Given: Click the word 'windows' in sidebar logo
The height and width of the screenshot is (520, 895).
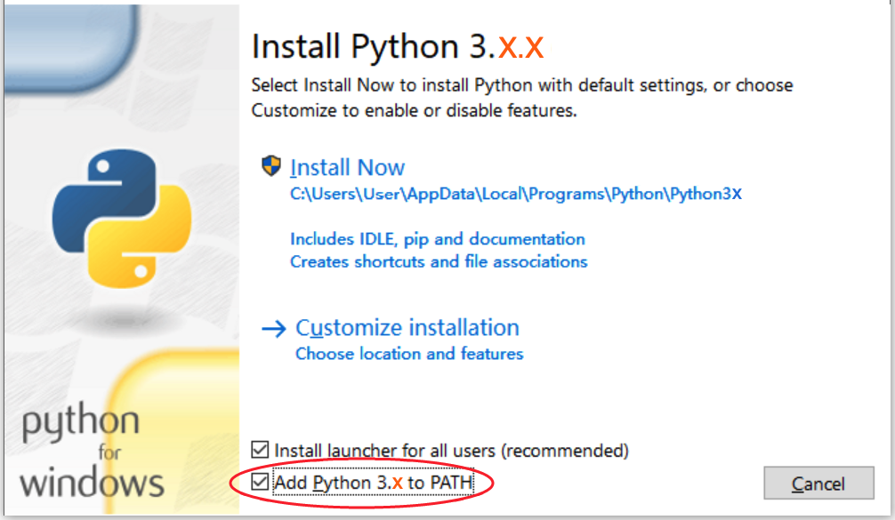Looking at the screenshot, I should click(x=92, y=483).
